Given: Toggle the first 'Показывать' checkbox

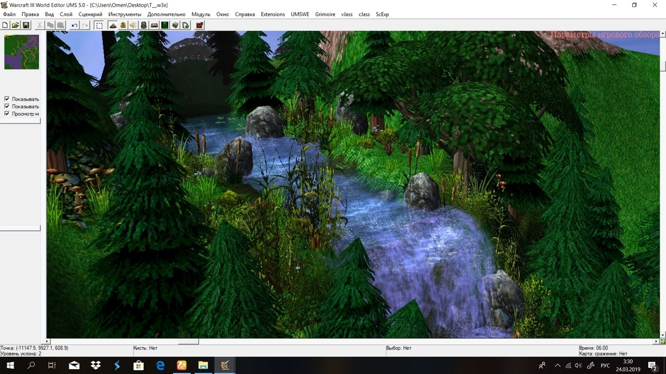Looking at the screenshot, I should pyautogui.click(x=7, y=99).
